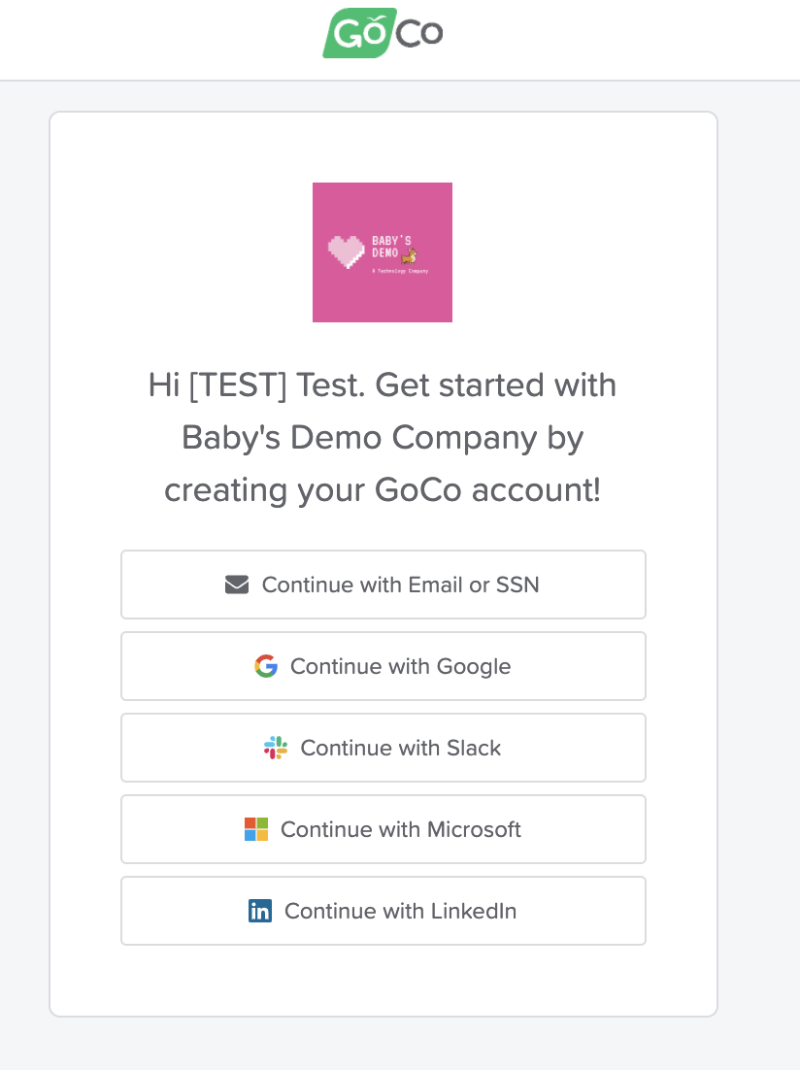Continue with Google
Viewport: 800px width, 1070px height.
(x=383, y=666)
